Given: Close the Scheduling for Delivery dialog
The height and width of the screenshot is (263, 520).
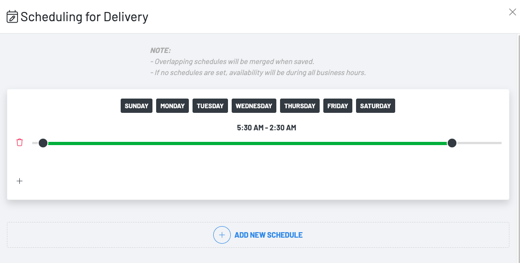Looking at the screenshot, I should tap(512, 12).
